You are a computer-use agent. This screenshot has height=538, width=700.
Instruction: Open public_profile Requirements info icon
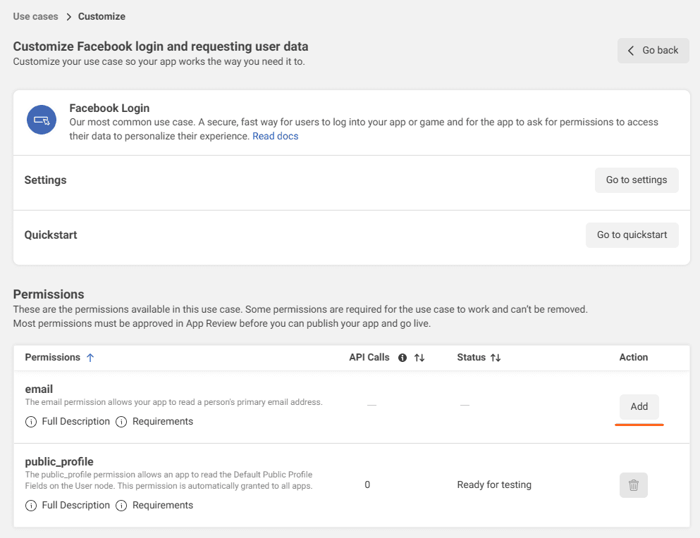[x=121, y=506]
